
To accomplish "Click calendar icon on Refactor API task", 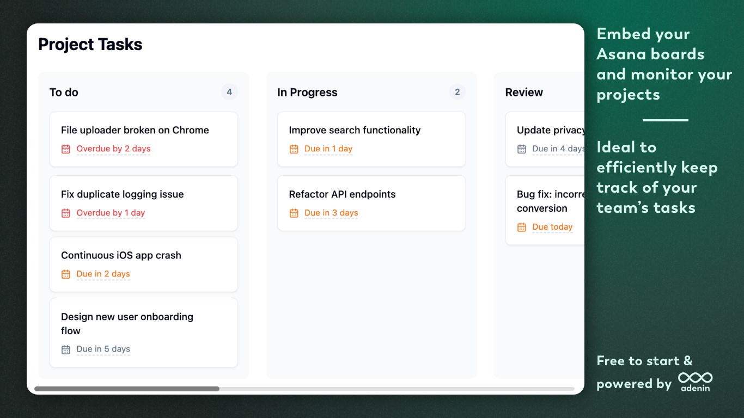I will click(x=294, y=213).
